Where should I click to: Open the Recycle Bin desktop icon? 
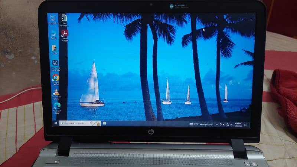click(53, 19)
